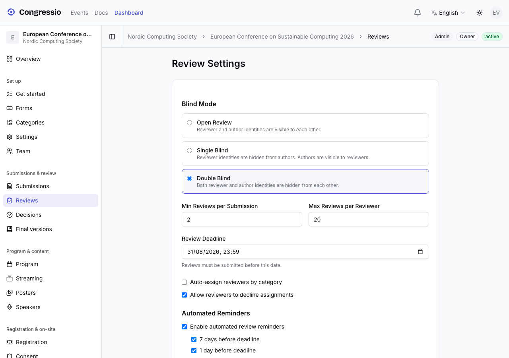The image size is (509, 358).
Task: Click the 'Program & content' section label
Action: click(x=27, y=251)
